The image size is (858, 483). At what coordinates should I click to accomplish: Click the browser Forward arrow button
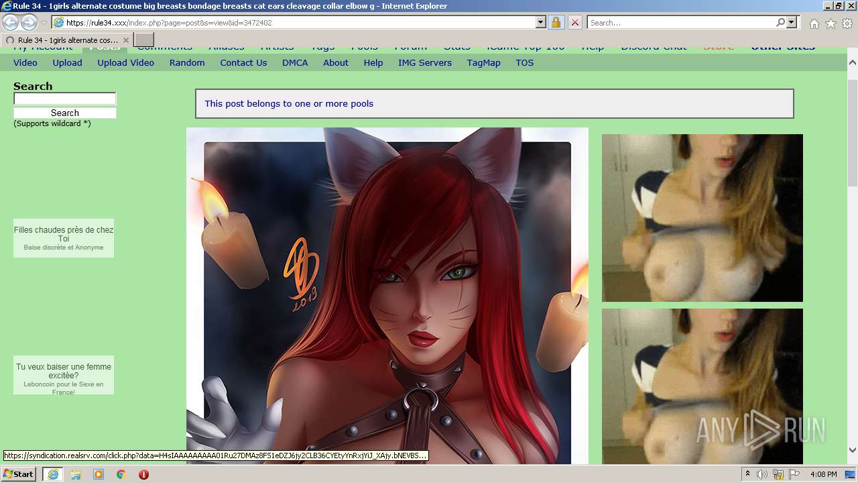[x=29, y=22]
